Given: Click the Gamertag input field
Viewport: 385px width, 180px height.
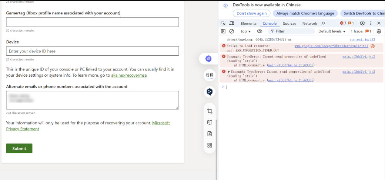Looking at the screenshot, I should click(x=93, y=22).
